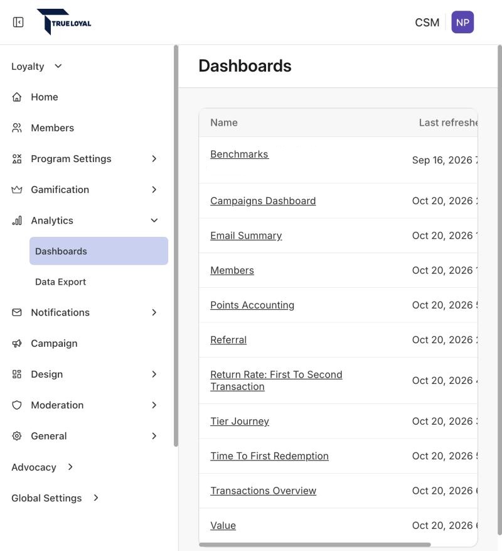Open the Loyalty dropdown chevron
This screenshot has width=502, height=551.
click(58, 66)
